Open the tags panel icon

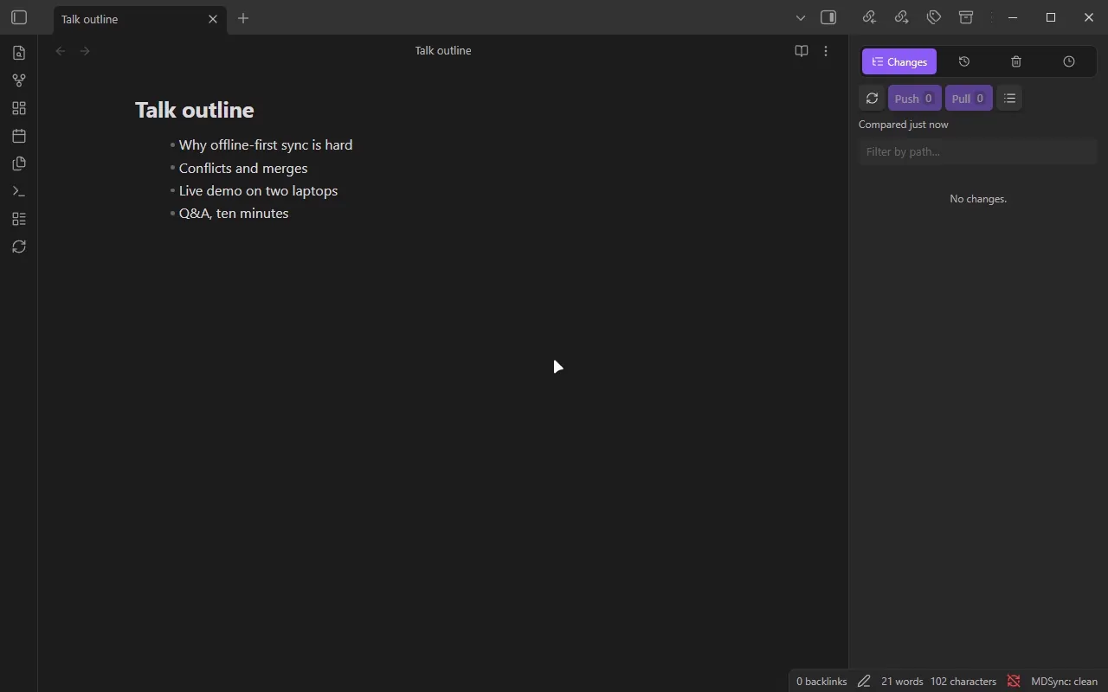934,17
